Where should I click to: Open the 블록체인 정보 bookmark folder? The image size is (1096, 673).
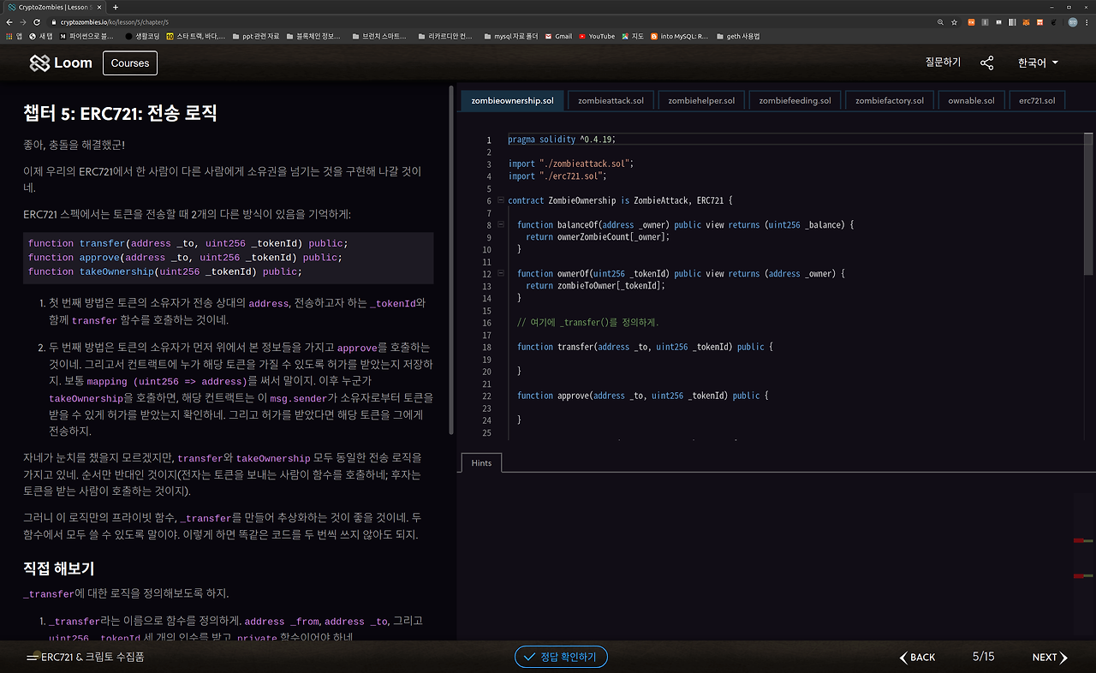(315, 36)
